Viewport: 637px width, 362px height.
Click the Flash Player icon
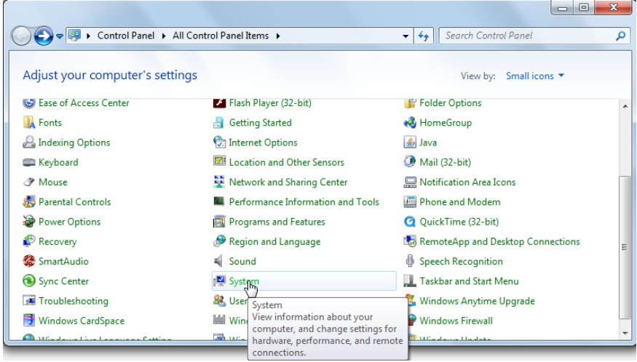point(219,102)
